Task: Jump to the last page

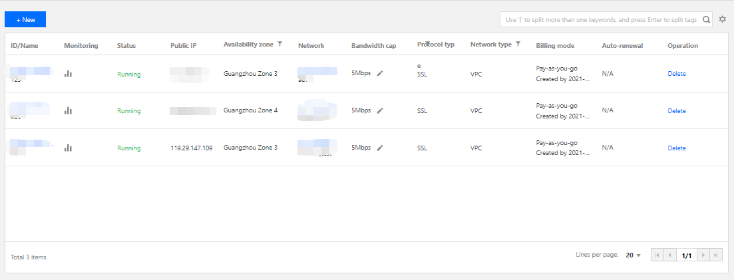Action: (716, 255)
